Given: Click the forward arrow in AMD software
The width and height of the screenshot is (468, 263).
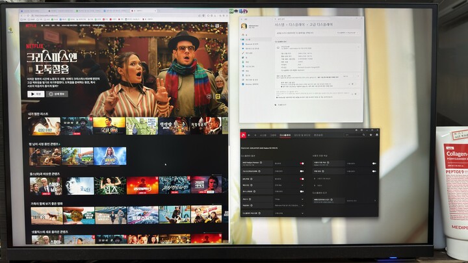Looking at the screenshot, I should coord(255,135).
